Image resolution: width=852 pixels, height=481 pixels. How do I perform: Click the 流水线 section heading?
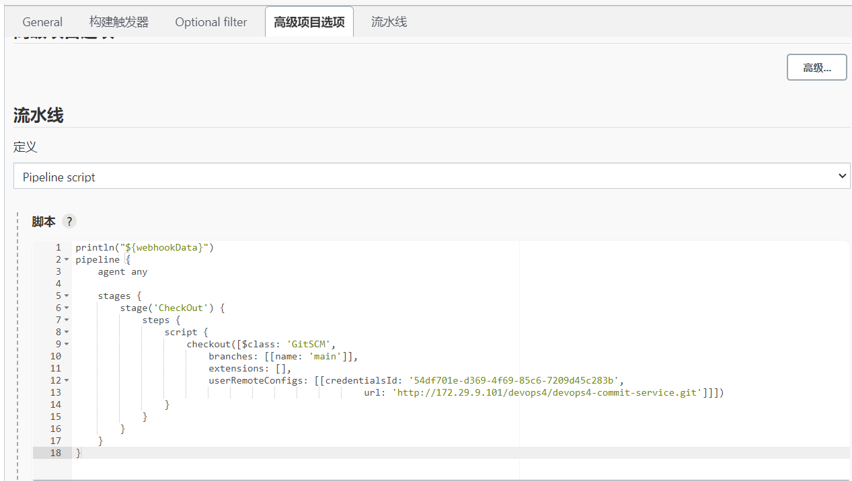click(38, 115)
